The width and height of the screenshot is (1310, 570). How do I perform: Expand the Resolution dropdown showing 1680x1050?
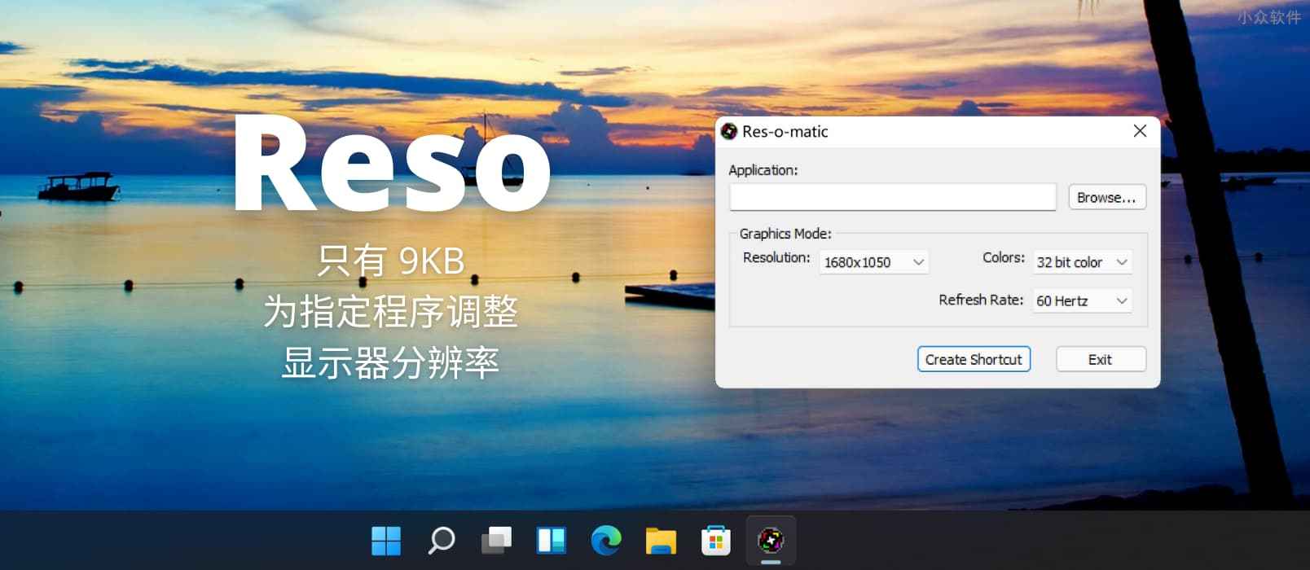click(x=873, y=262)
